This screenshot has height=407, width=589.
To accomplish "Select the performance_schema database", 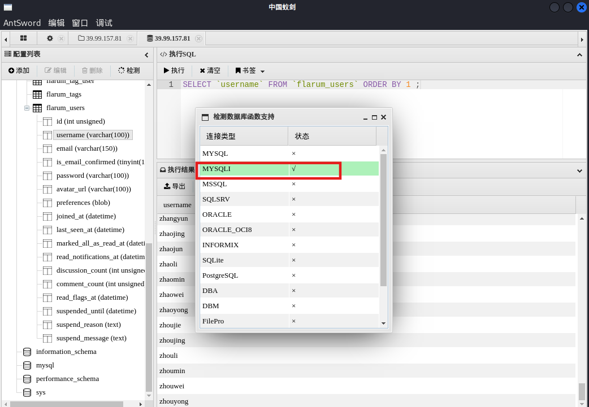I will coord(67,378).
